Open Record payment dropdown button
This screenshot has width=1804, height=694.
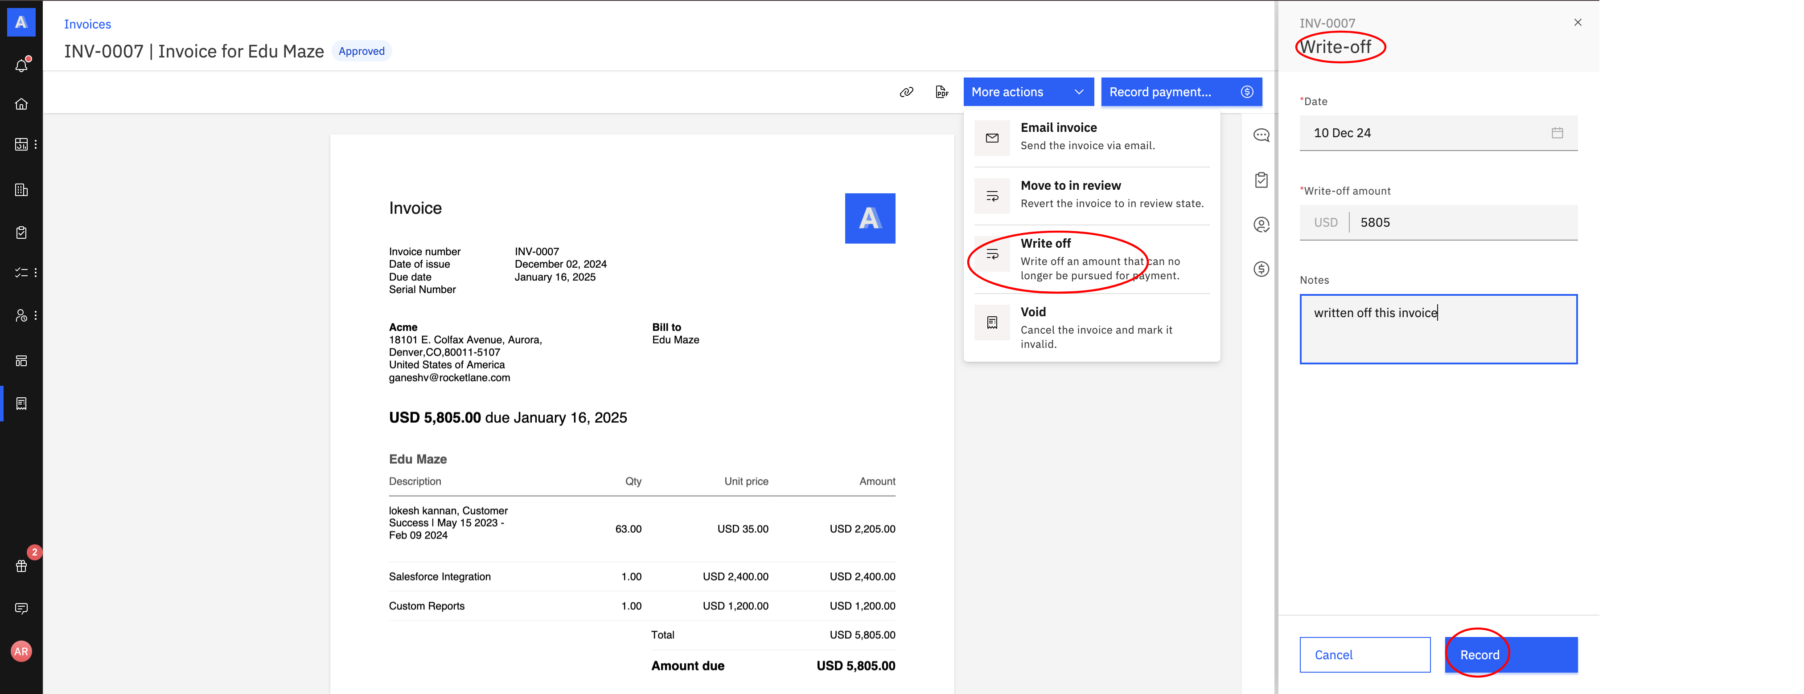1181,92
